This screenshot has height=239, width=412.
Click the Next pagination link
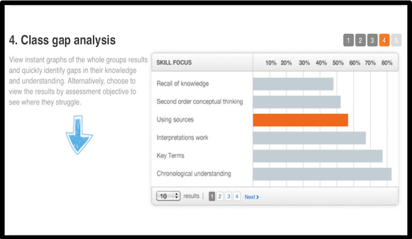tap(252, 197)
